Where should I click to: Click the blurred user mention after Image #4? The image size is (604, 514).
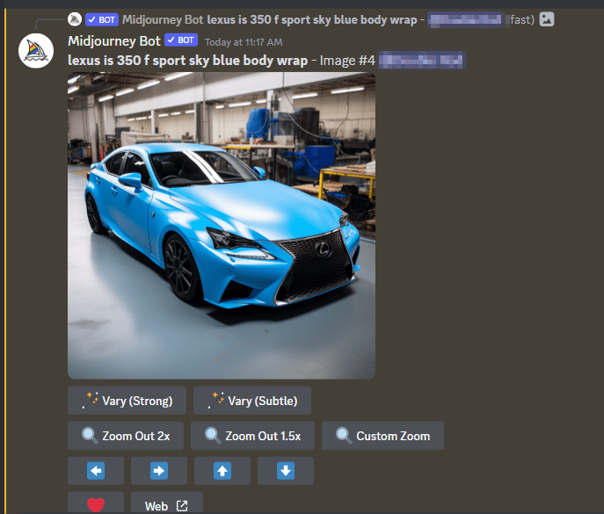pyautogui.click(x=420, y=60)
